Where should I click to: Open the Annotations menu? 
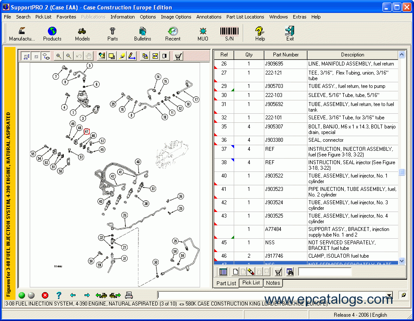coord(209,17)
